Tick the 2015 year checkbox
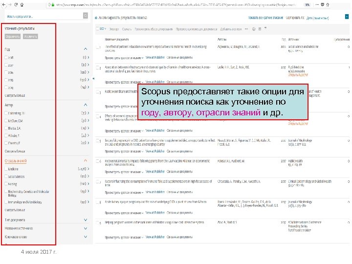The height and width of the screenshot is (264, 352). pos(6,80)
